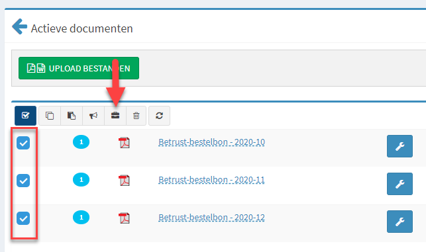Viewport: 426px width, 252px height.
Task: Click the Upload Bestanden button
Action: 79,68
